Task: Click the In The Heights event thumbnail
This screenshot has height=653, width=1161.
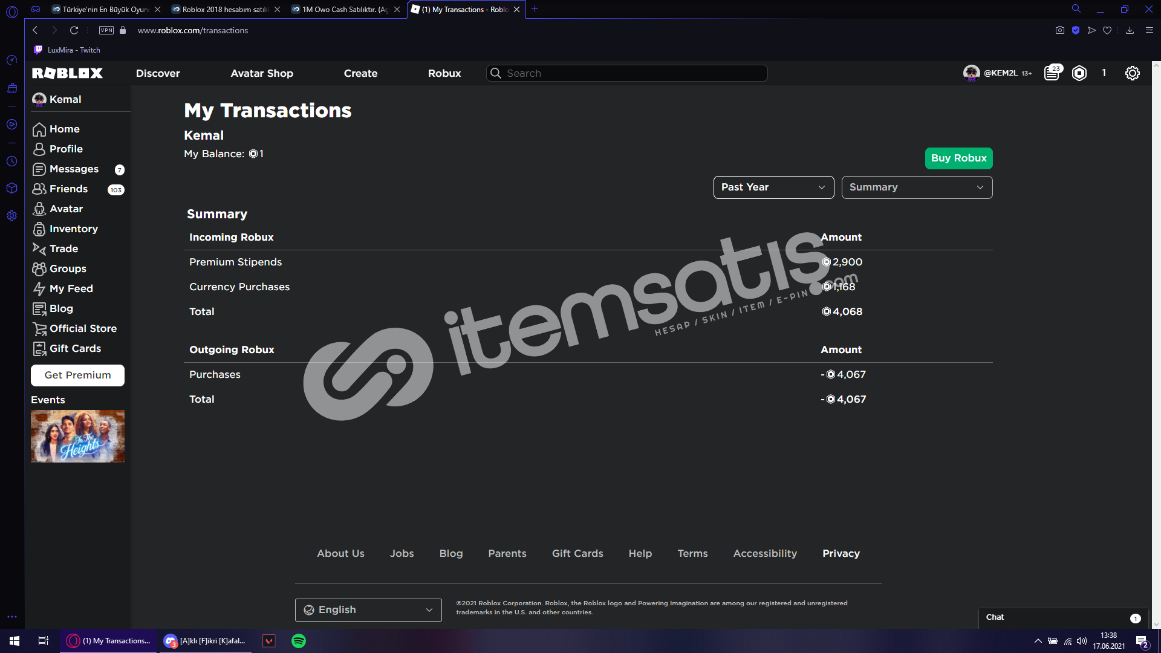Action: tap(77, 437)
